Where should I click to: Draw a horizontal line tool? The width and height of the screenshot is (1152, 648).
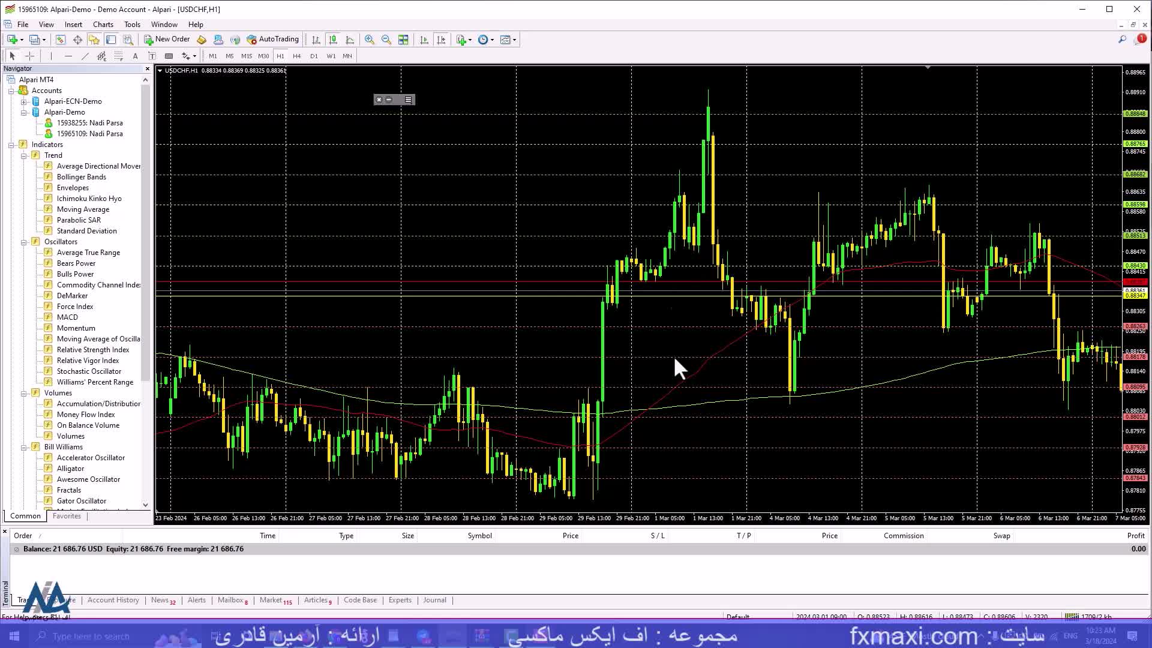tap(68, 56)
